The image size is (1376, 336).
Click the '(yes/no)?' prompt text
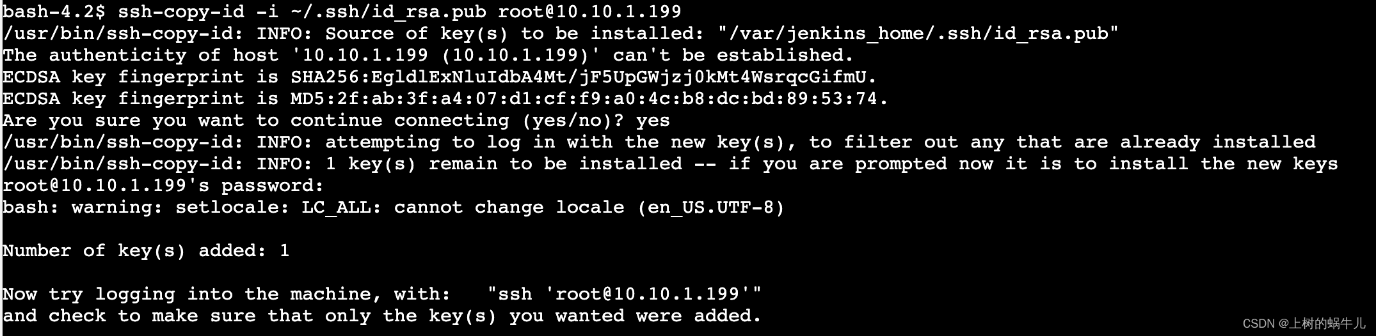573,121
